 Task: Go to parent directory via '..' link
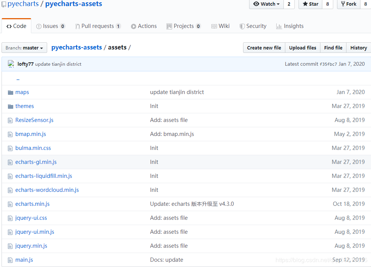click(x=18, y=79)
